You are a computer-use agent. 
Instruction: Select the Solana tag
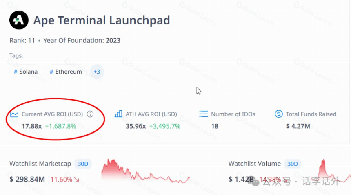(x=26, y=72)
